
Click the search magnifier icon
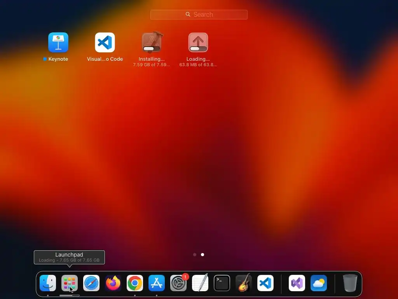(188, 14)
